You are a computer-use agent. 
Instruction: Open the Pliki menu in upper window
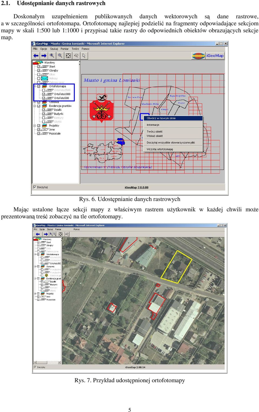(x=35, y=49)
